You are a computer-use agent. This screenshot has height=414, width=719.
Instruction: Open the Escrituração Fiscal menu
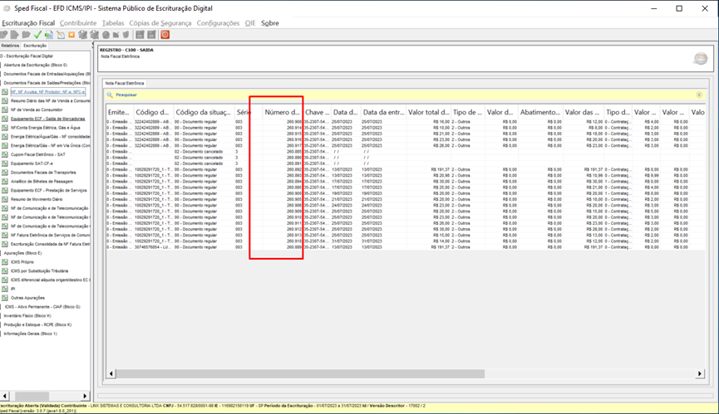tap(28, 23)
